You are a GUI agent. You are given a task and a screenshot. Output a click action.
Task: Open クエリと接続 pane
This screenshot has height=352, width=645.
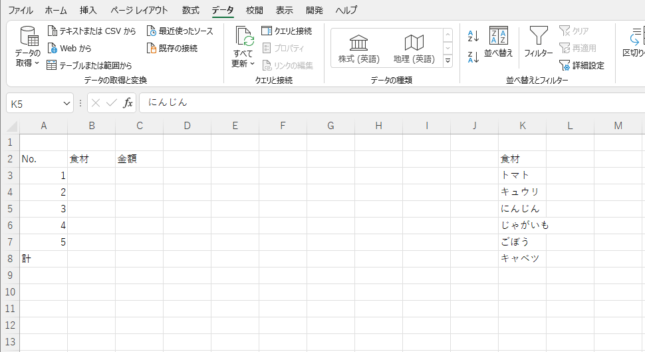pyautogui.click(x=287, y=31)
